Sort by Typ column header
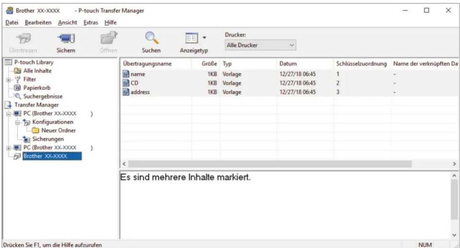 pyautogui.click(x=248, y=64)
